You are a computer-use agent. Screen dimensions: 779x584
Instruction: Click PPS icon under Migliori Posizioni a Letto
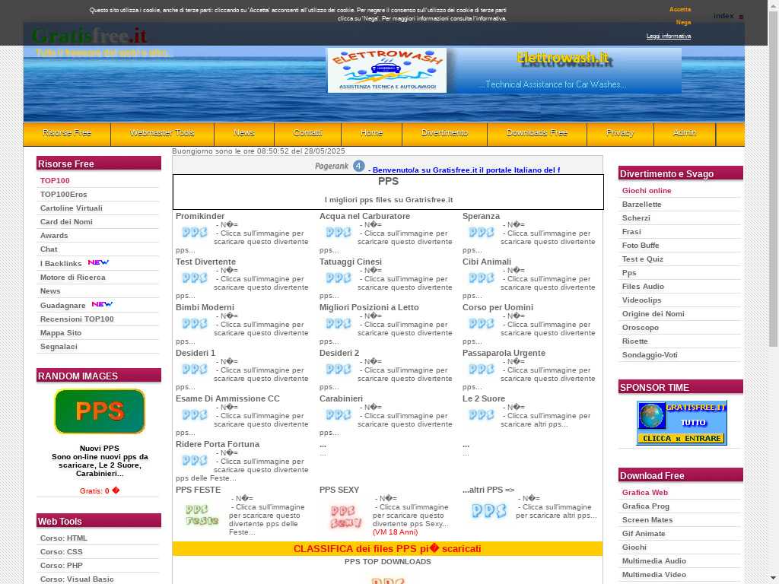point(339,324)
